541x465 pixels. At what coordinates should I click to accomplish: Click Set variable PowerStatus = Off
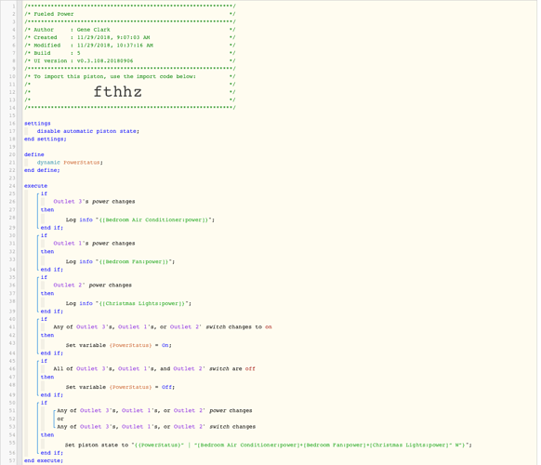pos(120,387)
